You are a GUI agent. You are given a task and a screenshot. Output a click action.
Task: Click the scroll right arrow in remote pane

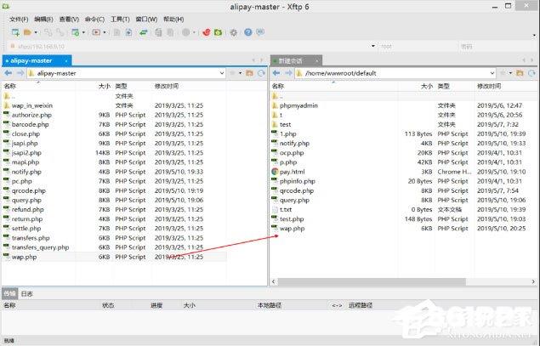pos(533,281)
